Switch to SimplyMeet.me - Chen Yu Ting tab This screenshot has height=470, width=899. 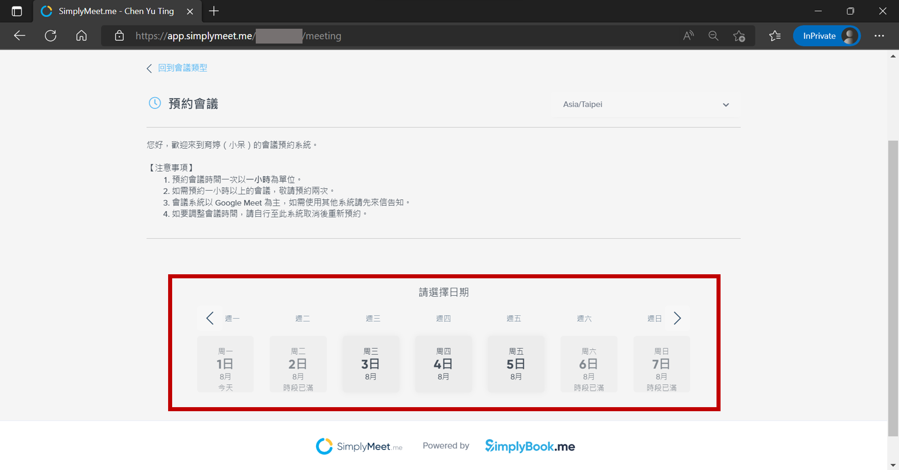click(x=117, y=11)
